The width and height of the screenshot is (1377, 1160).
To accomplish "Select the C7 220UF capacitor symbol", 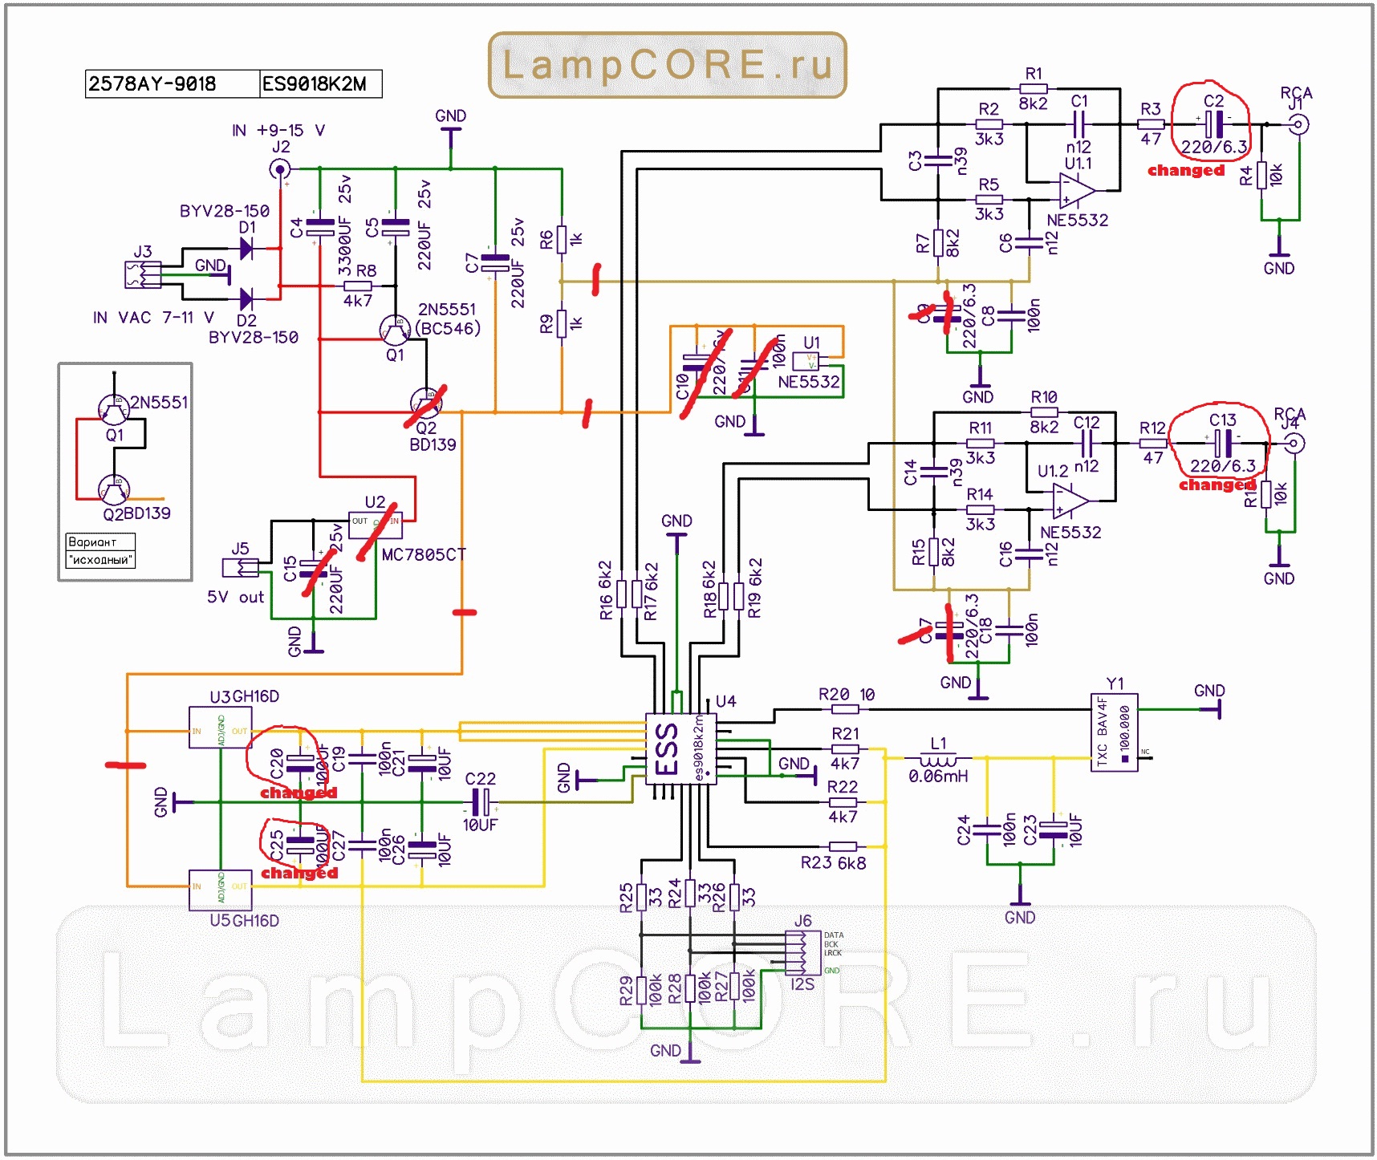I will tap(495, 262).
